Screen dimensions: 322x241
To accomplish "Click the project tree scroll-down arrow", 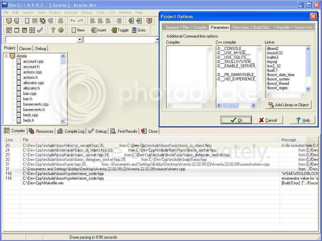I will (63, 121).
